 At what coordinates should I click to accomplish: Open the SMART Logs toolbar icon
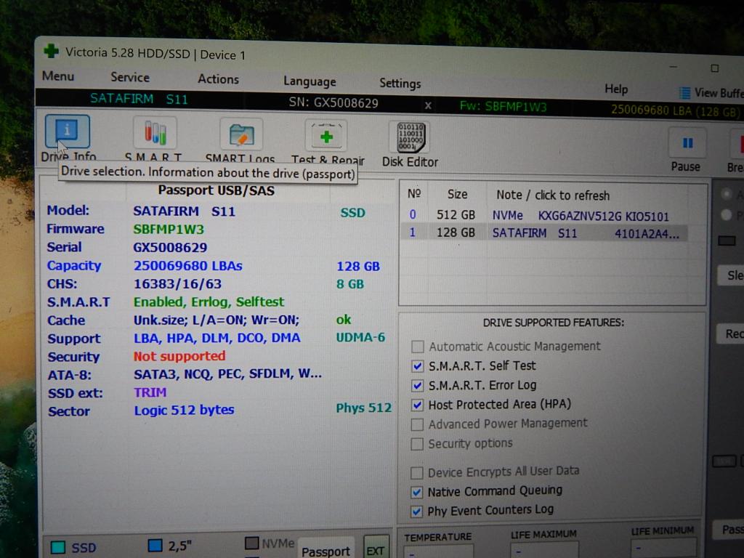coord(241,135)
